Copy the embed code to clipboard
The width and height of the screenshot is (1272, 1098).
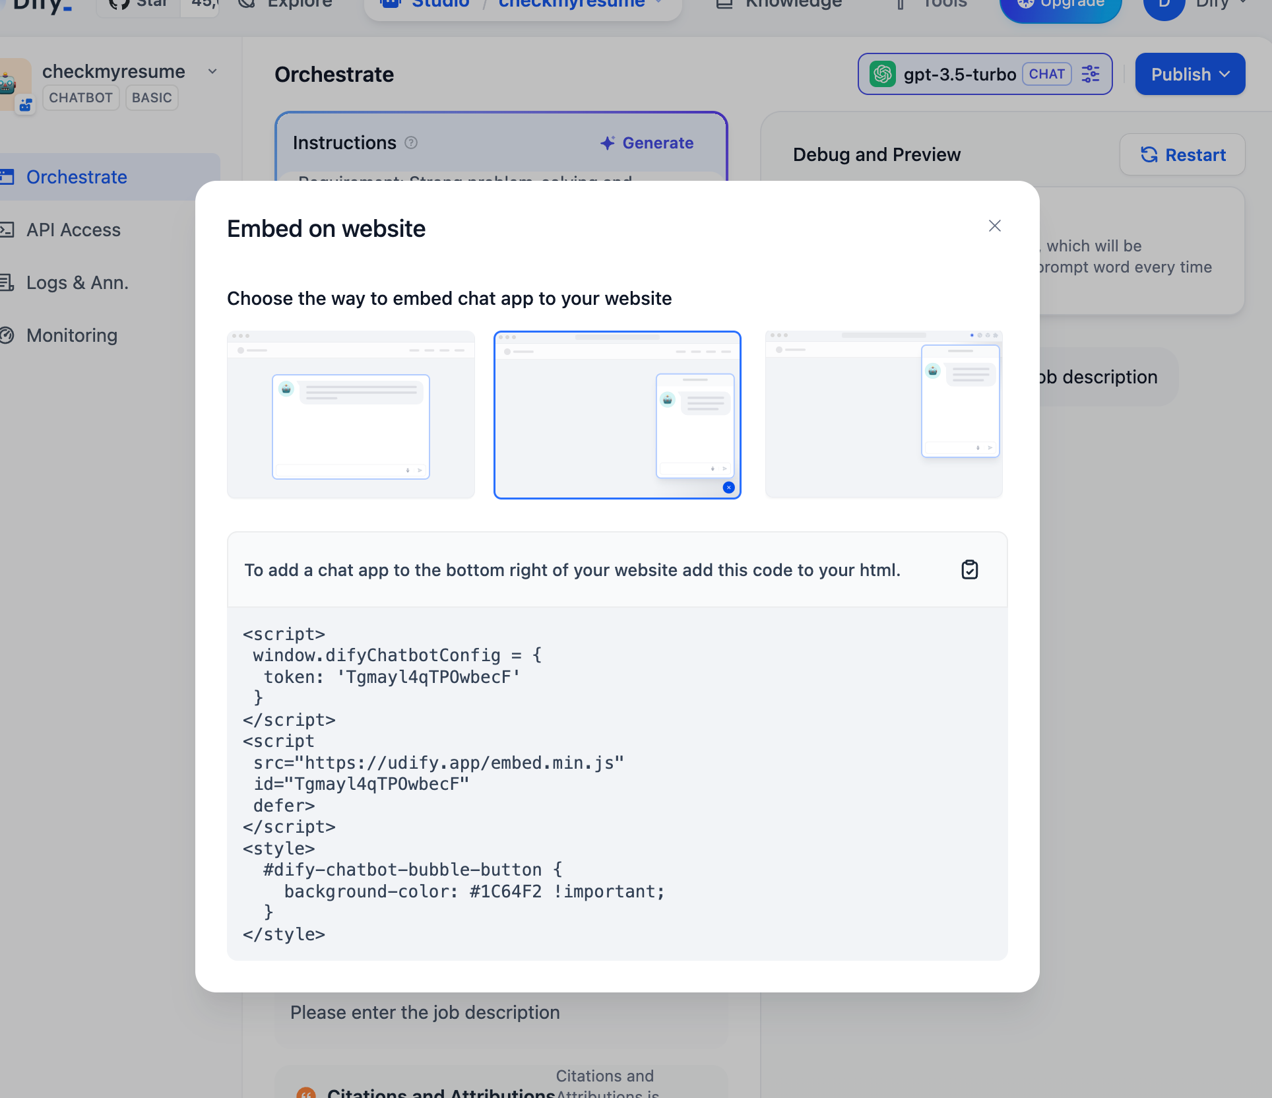[969, 569]
